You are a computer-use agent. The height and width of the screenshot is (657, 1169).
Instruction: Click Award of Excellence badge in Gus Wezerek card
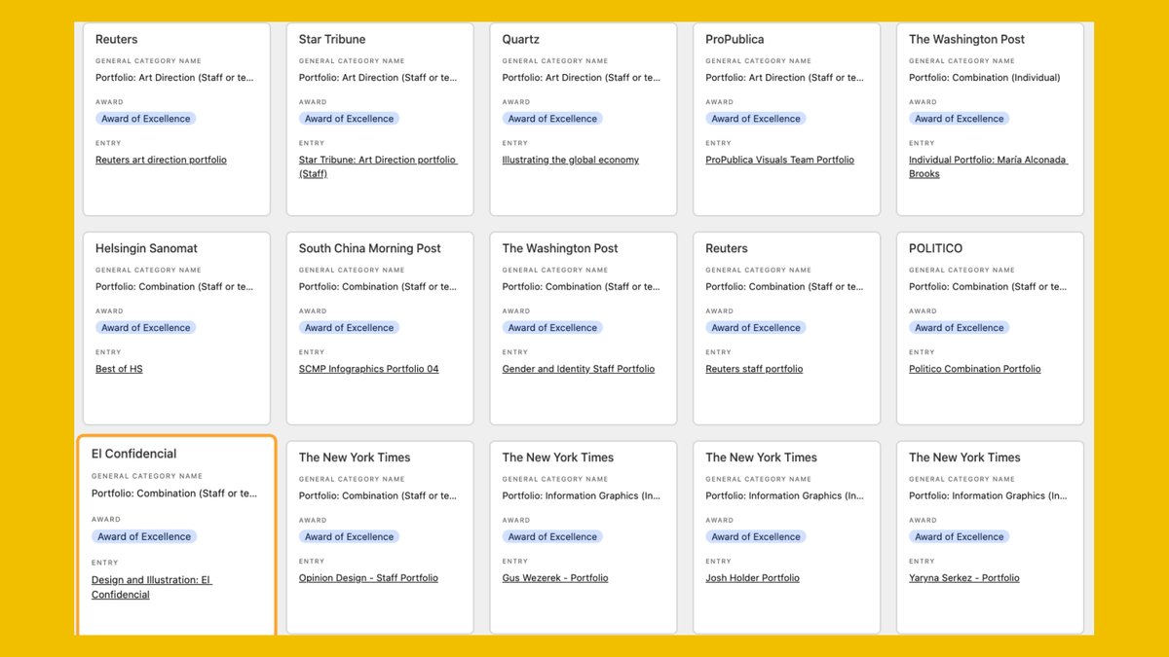pyautogui.click(x=552, y=536)
